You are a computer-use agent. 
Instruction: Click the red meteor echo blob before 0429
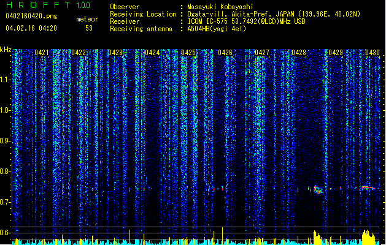point(318,189)
